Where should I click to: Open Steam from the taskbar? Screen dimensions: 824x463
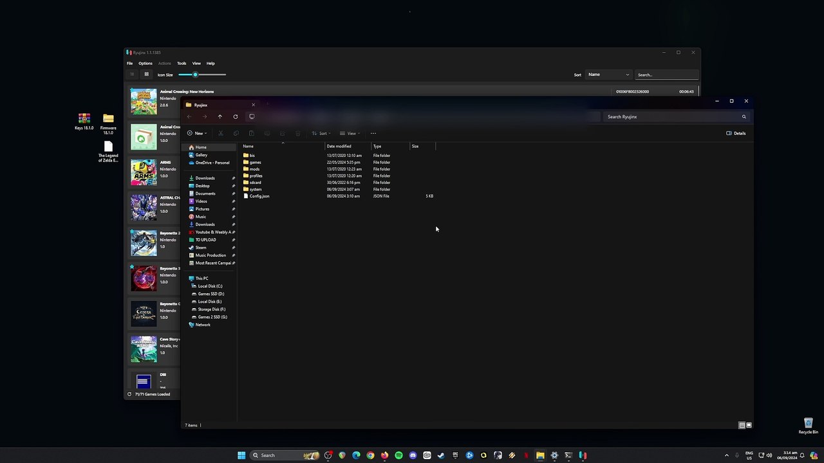[441, 455]
